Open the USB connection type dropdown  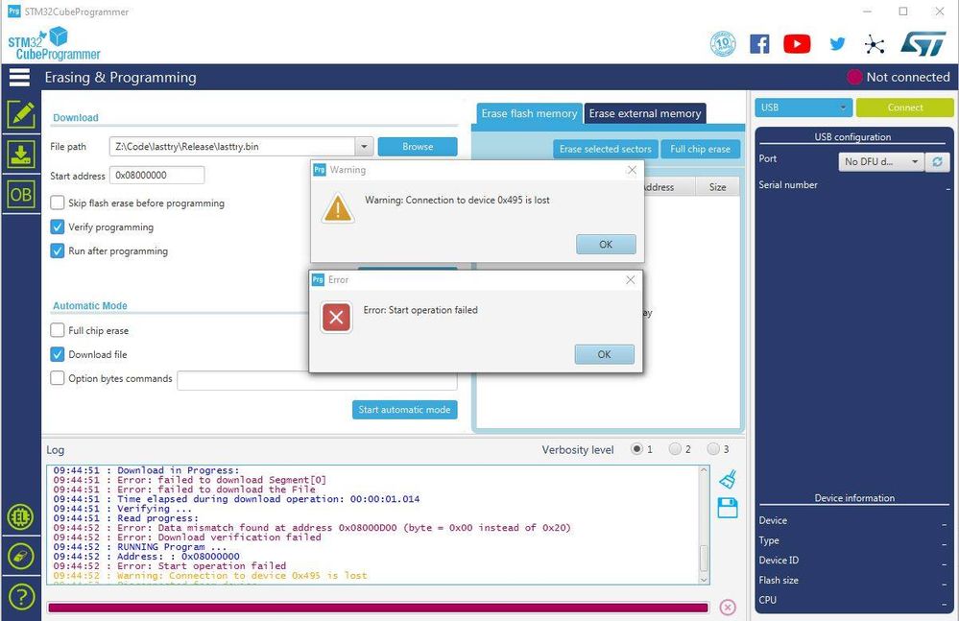(803, 107)
